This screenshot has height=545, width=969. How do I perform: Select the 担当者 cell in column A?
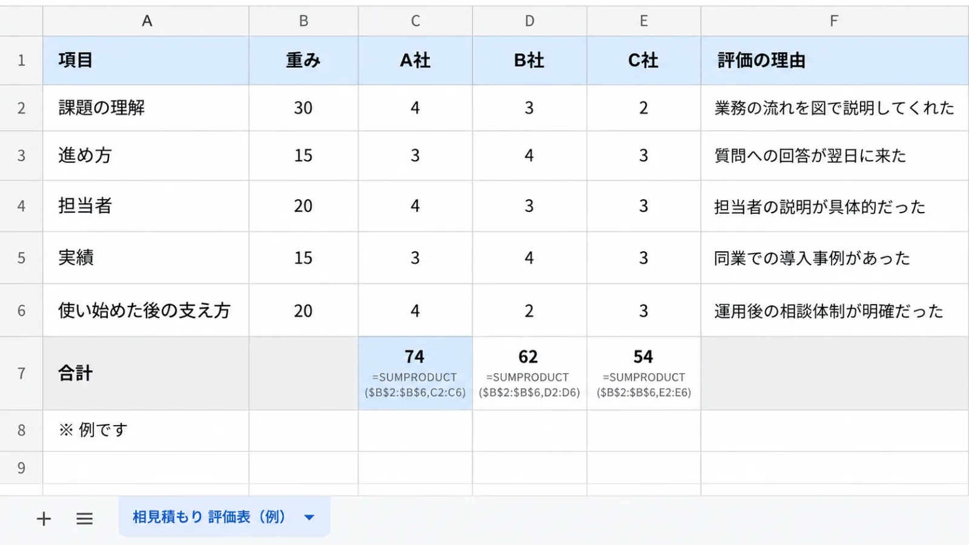coord(146,206)
